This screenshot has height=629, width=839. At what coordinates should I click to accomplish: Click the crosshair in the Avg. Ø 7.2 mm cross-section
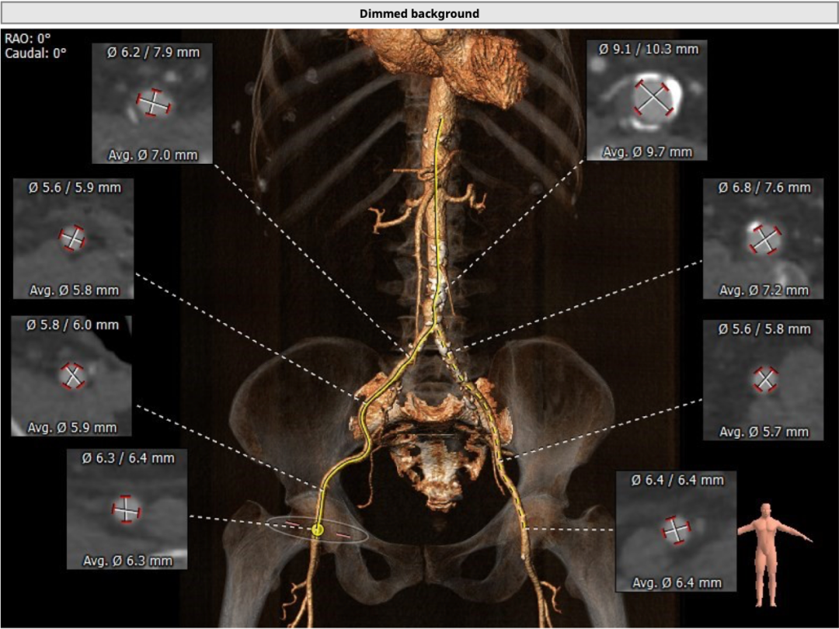pos(764,240)
